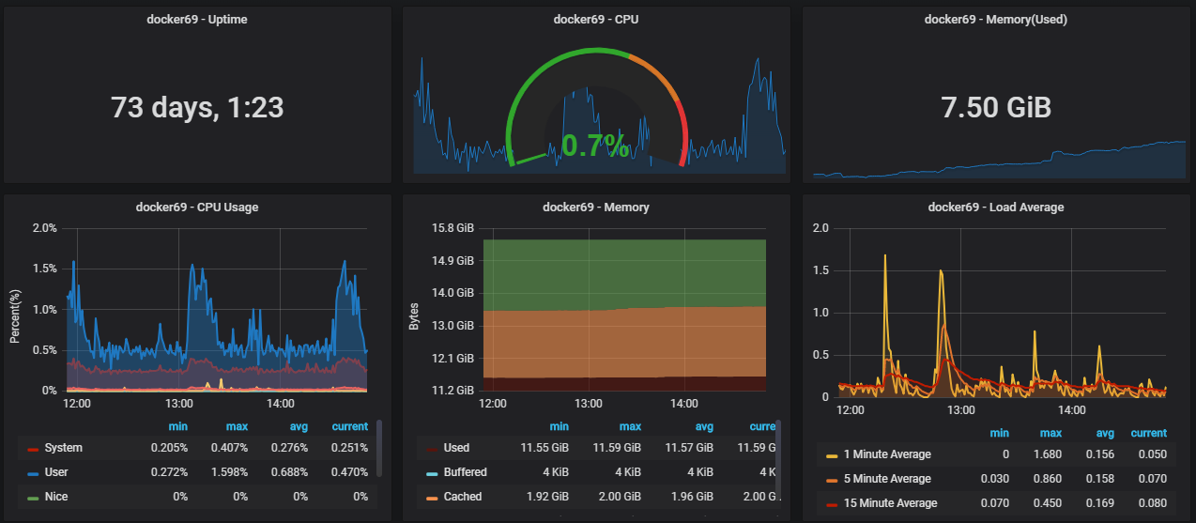This screenshot has height=523, width=1196.
Task: Click the User max value 1.598%
Action: (x=232, y=471)
